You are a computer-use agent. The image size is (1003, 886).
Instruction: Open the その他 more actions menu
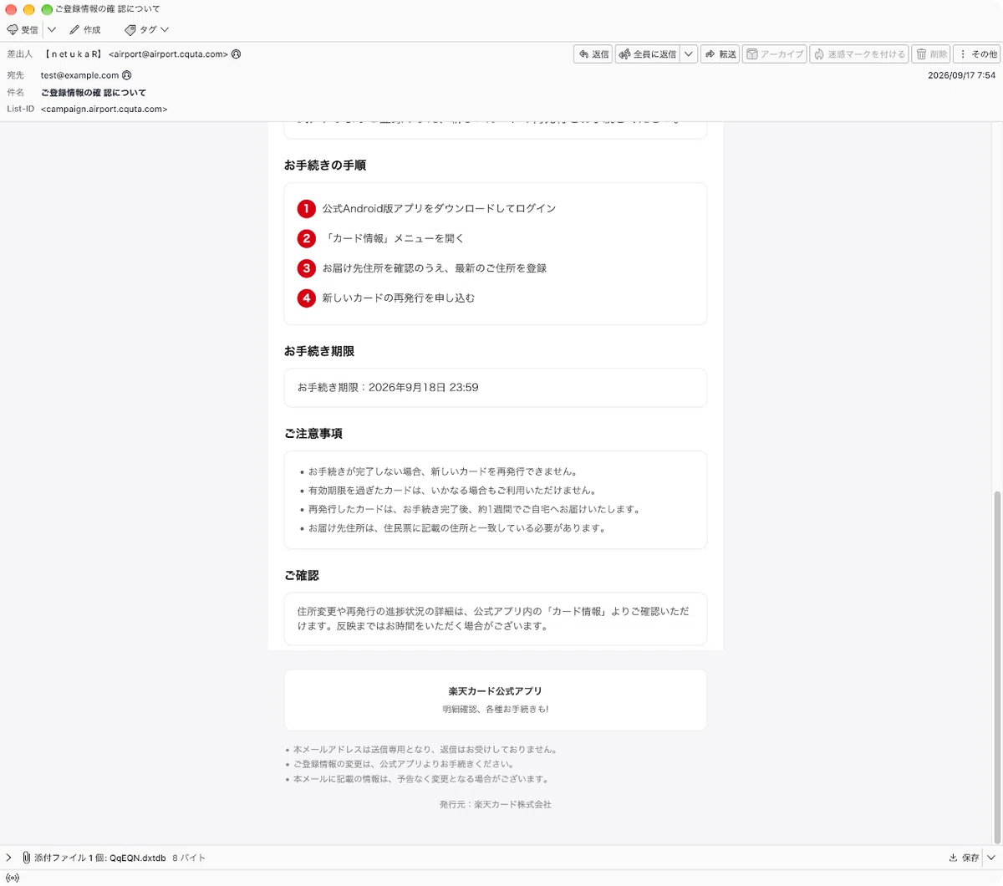pos(977,54)
